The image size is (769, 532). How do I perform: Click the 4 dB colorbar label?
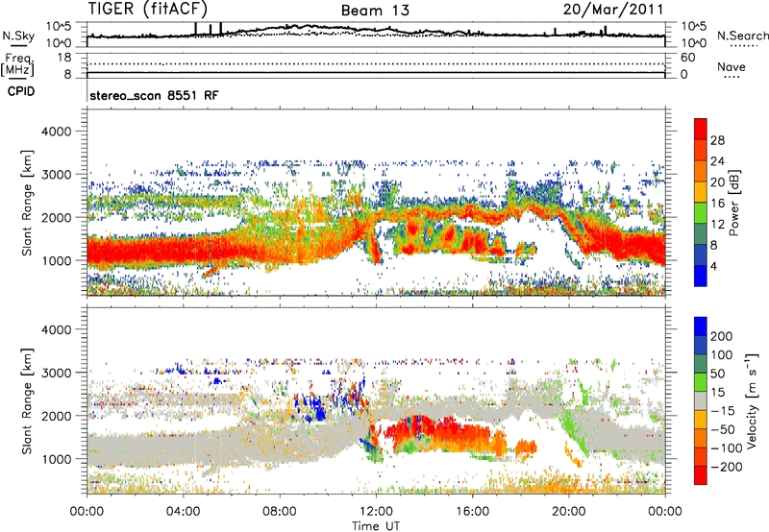[713, 267]
